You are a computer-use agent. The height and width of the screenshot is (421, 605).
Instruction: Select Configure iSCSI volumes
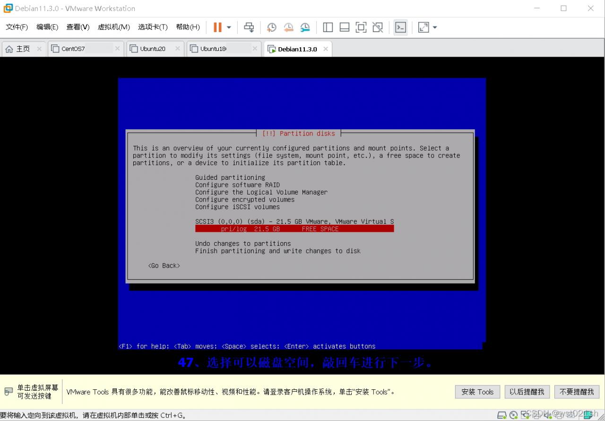pyautogui.click(x=238, y=207)
